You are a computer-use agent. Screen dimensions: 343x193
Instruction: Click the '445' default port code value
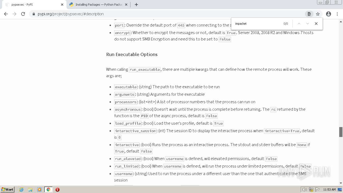tap(181, 25)
